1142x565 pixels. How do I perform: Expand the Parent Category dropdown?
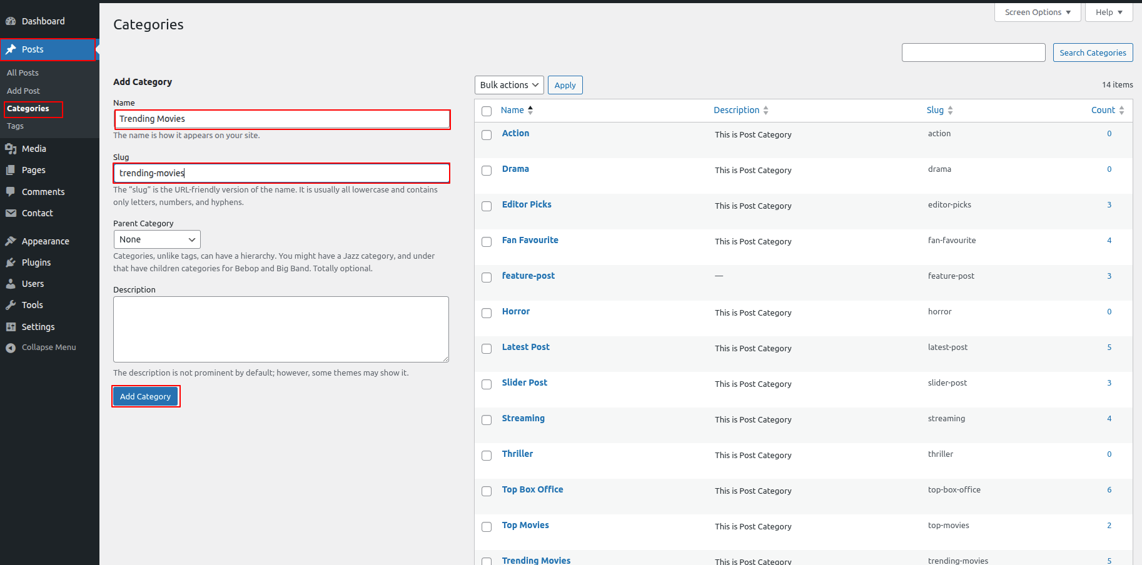[157, 239]
